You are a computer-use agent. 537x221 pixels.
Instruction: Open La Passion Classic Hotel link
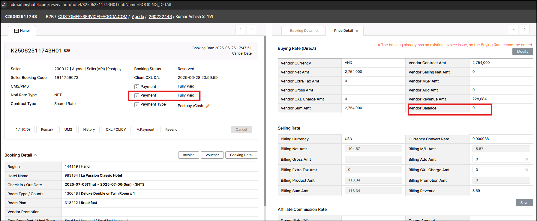point(101,175)
